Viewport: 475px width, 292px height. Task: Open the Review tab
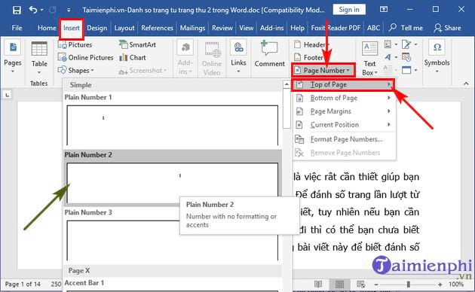pos(222,28)
